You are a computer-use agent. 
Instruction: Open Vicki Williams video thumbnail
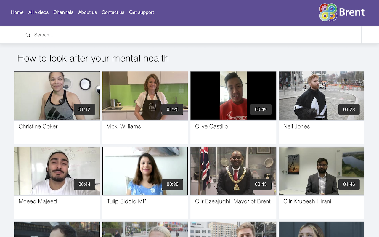tap(145, 96)
